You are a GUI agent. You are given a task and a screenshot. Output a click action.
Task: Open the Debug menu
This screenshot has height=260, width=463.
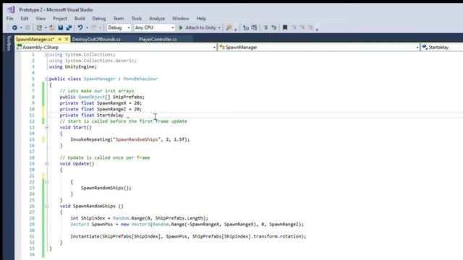[x=99, y=18]
